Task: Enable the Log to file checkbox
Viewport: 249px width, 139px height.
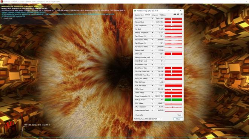Action: click(135, 115)
